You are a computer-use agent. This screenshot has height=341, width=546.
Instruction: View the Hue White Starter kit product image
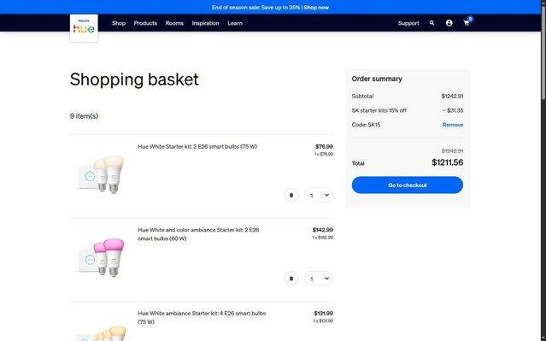[100, 174]
